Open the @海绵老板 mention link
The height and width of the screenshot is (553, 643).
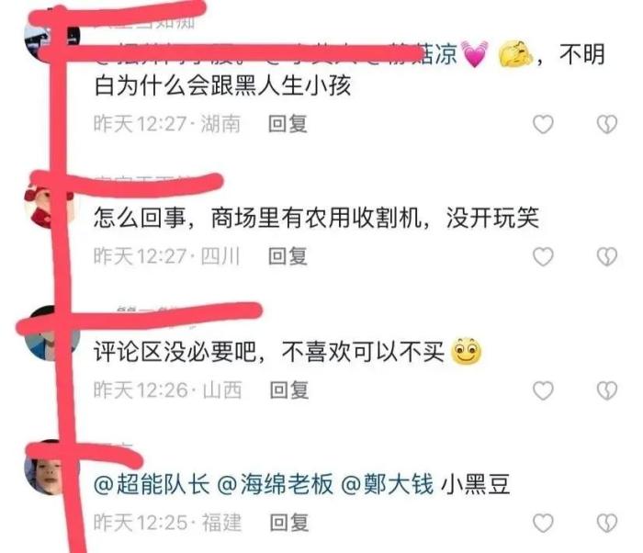pyautogui.click(x=275, y=484)
